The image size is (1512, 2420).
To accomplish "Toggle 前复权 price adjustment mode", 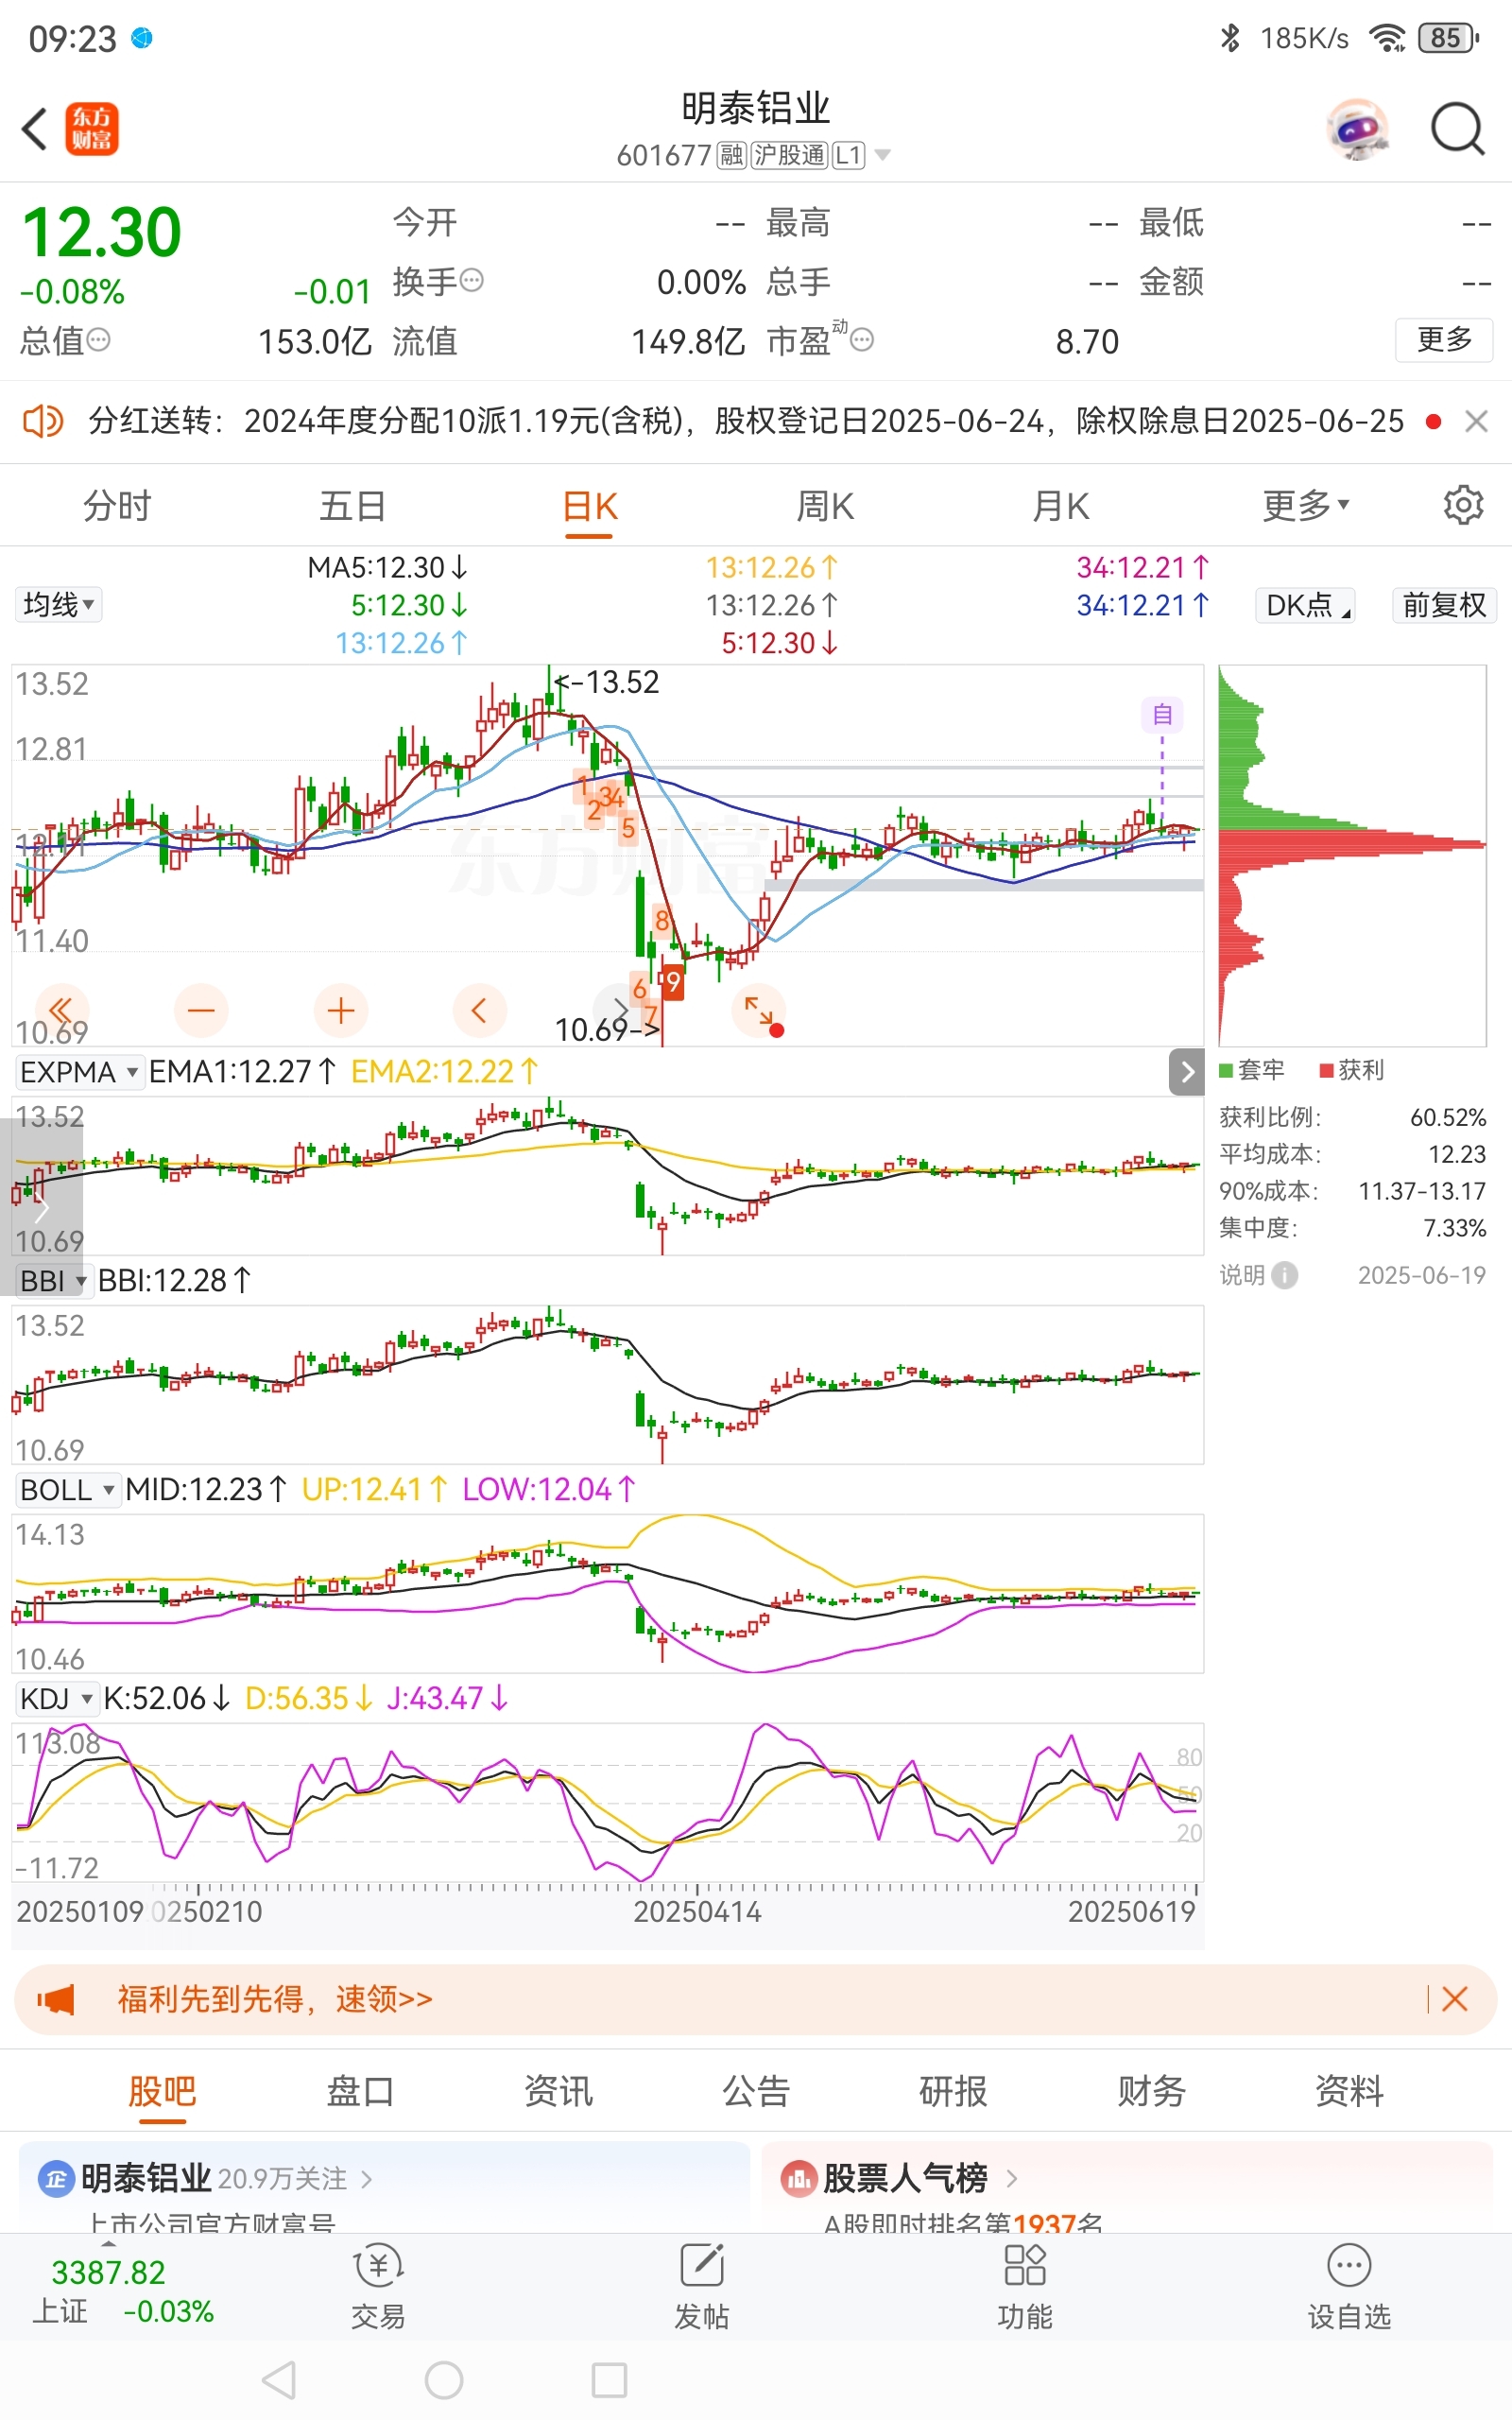I will click(x=1444, y=605).
